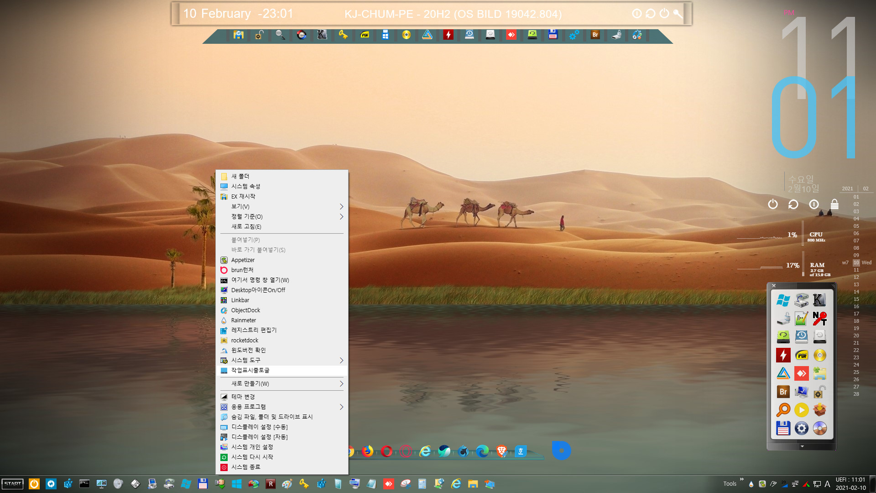Open ObjectDock from context menu
Screen dimensions: 876x493
282,310
